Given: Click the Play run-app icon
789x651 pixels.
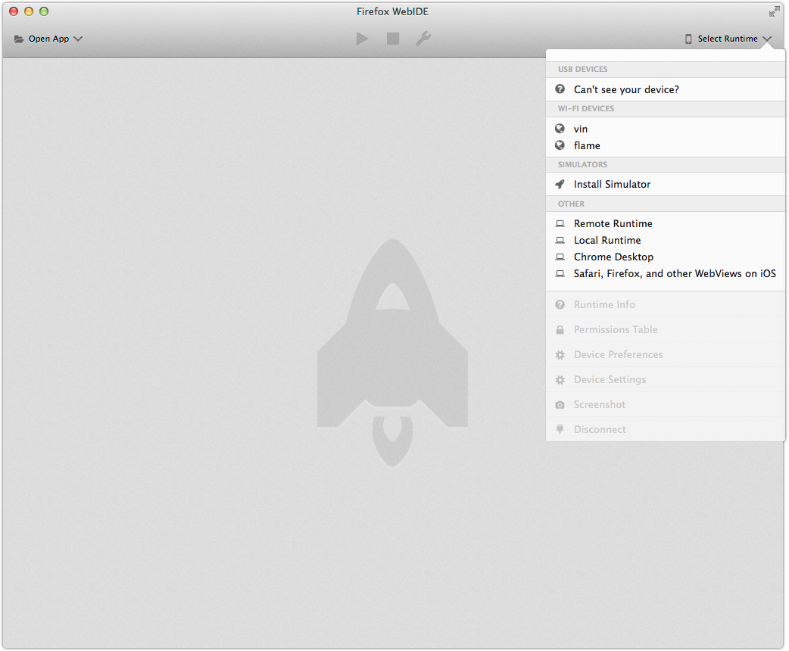Looking at the screenshot, I should pos(362,39).
